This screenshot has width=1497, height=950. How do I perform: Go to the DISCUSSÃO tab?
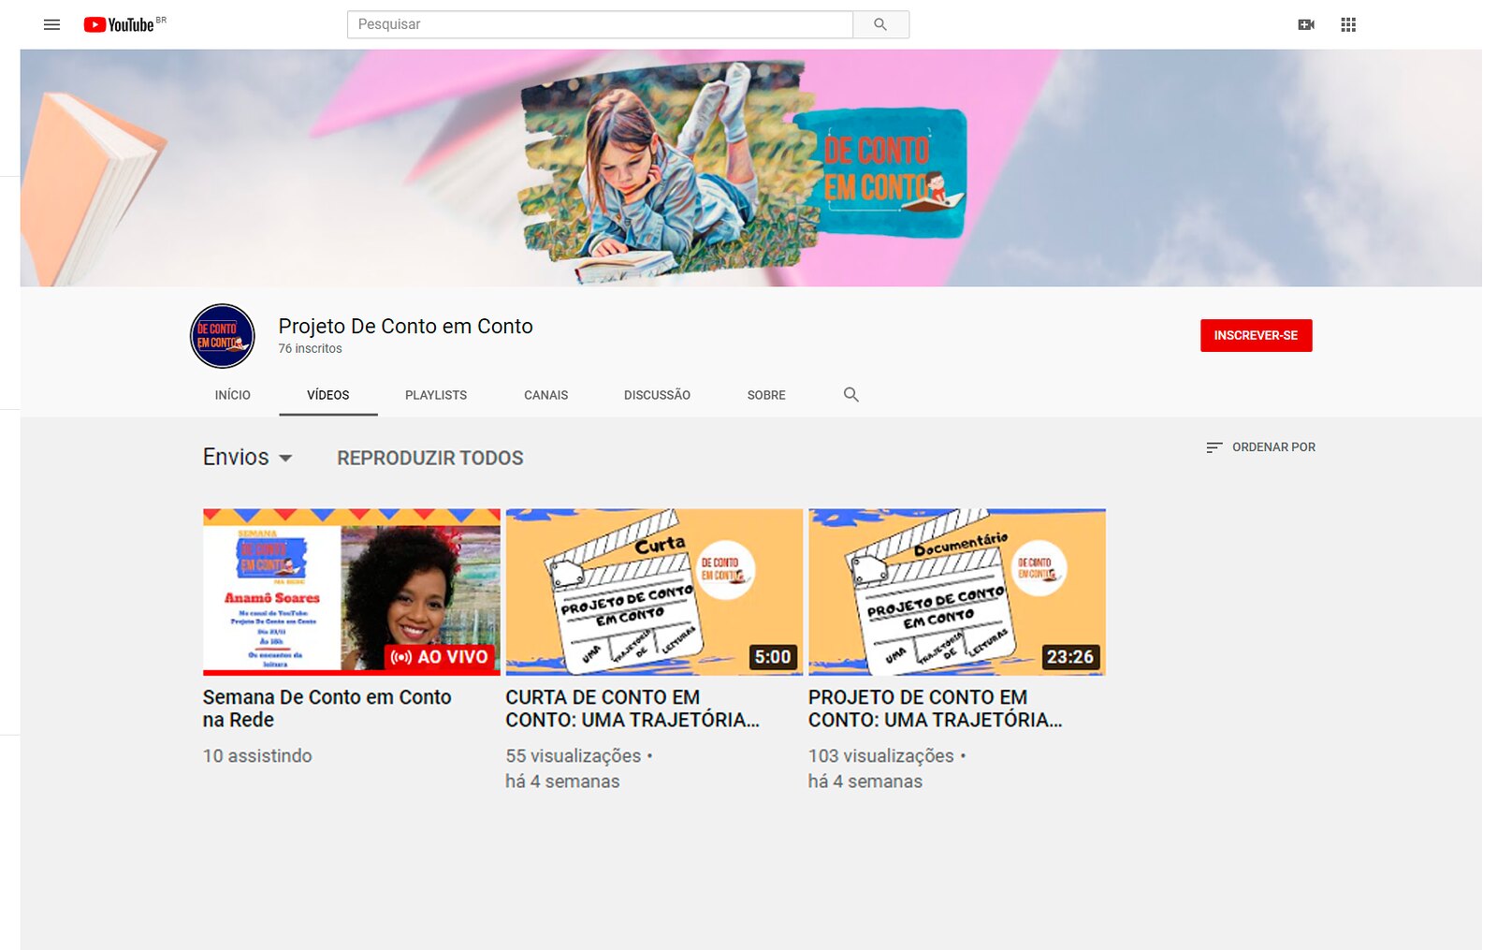[657, 395]
